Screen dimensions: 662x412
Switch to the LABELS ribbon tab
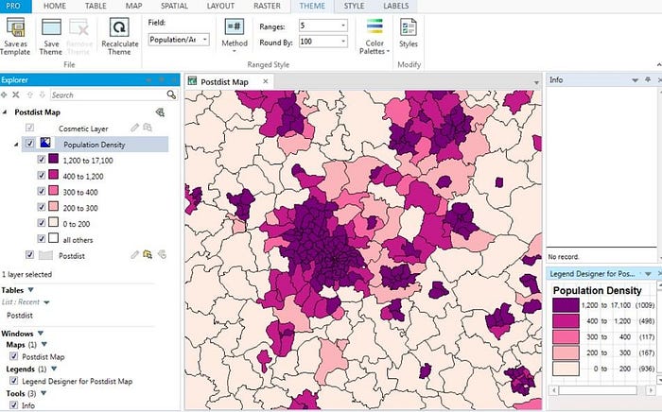coord(396,6)
